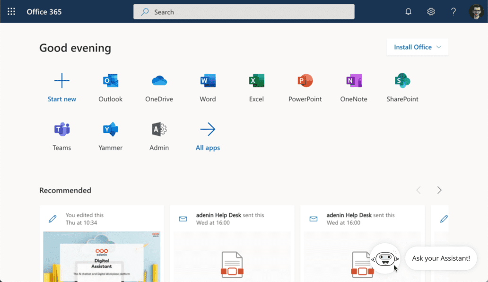The width and height of the screenshot is (488, 282).
Task: Open the assistant robot chat icon
Action: 385,259
